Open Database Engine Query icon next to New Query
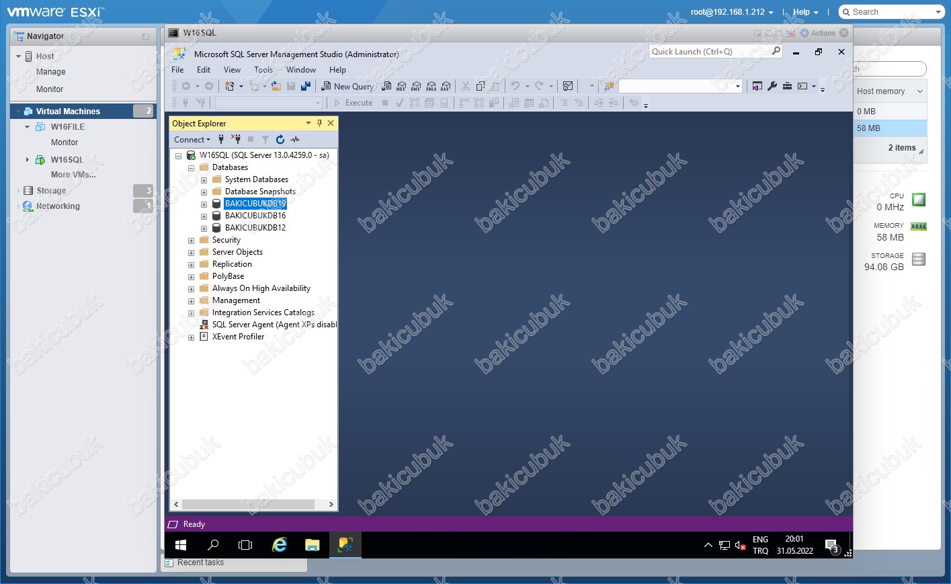The width and height of the screenshot is (951, 584). [386, 86]
